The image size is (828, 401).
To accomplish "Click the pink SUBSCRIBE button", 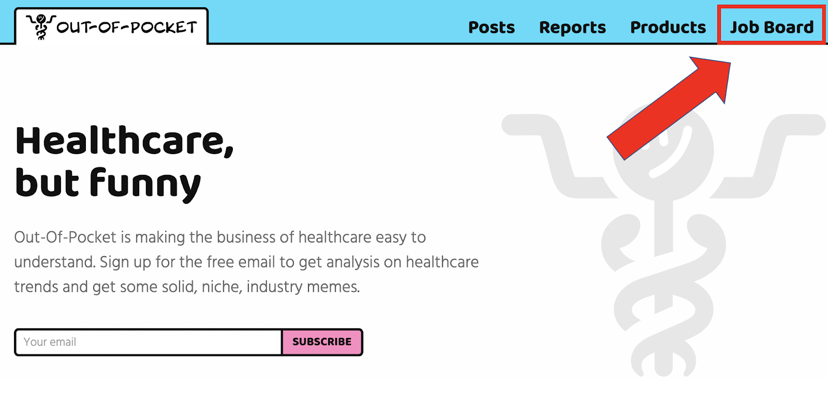I will pos(322,342).
